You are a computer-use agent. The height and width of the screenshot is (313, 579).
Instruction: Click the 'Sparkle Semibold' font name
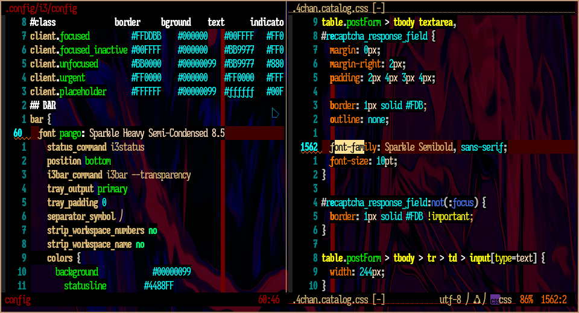(x=419, y=147)
